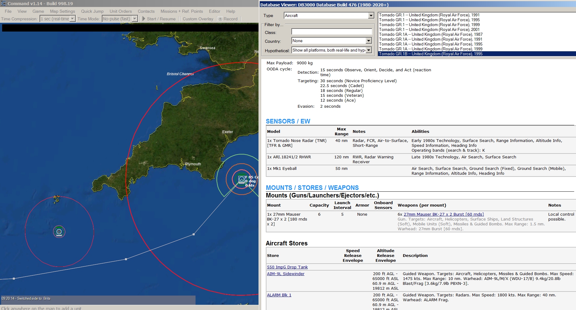Open the Quick Jump menu

pyautogui.click(x=92, y=11)
